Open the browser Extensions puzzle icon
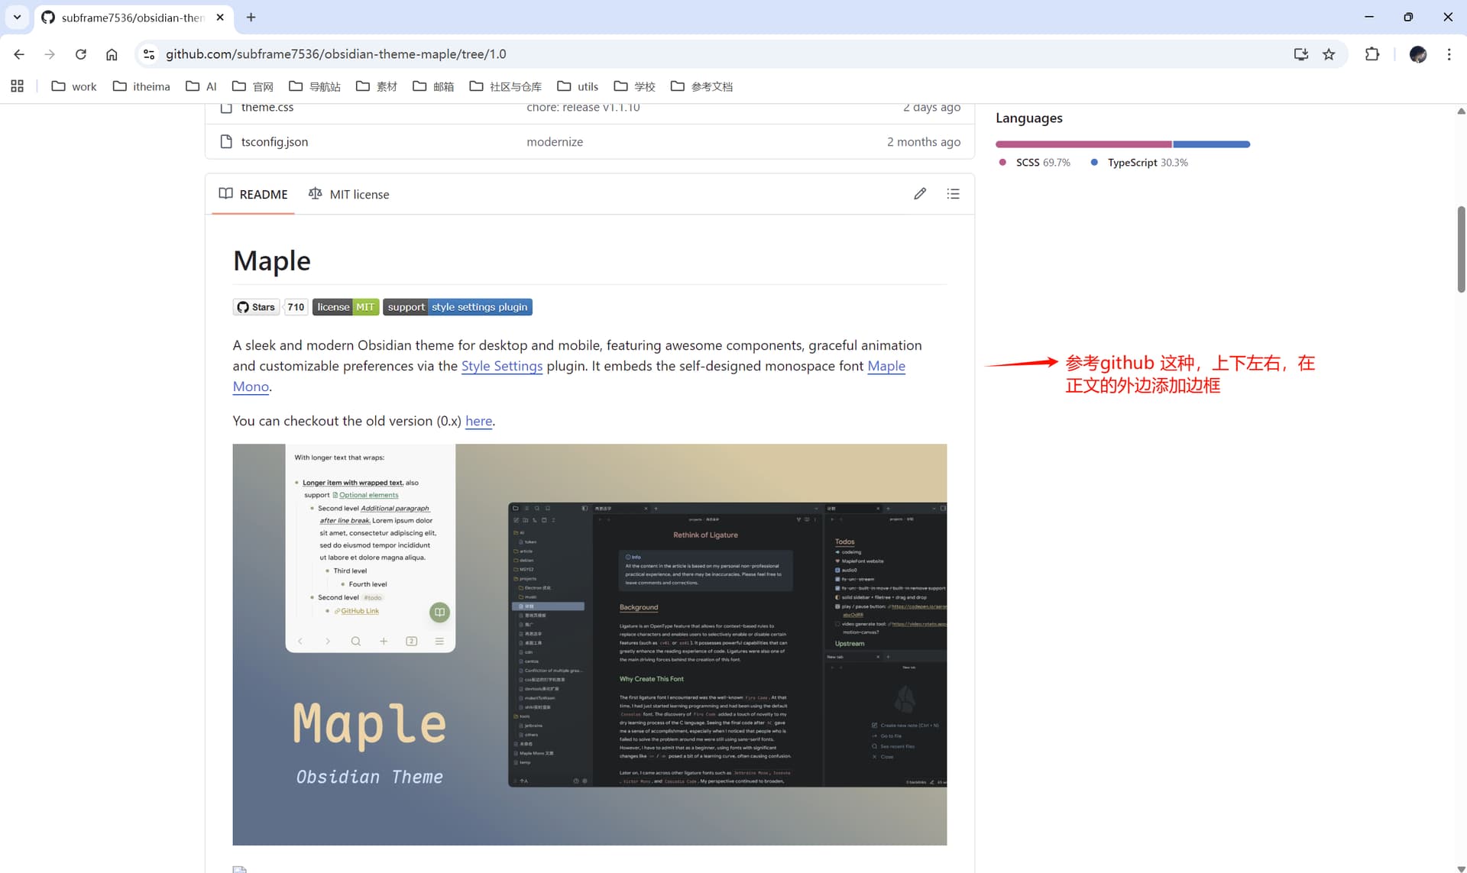The image size is (1467, 873). click(1372, 54)
